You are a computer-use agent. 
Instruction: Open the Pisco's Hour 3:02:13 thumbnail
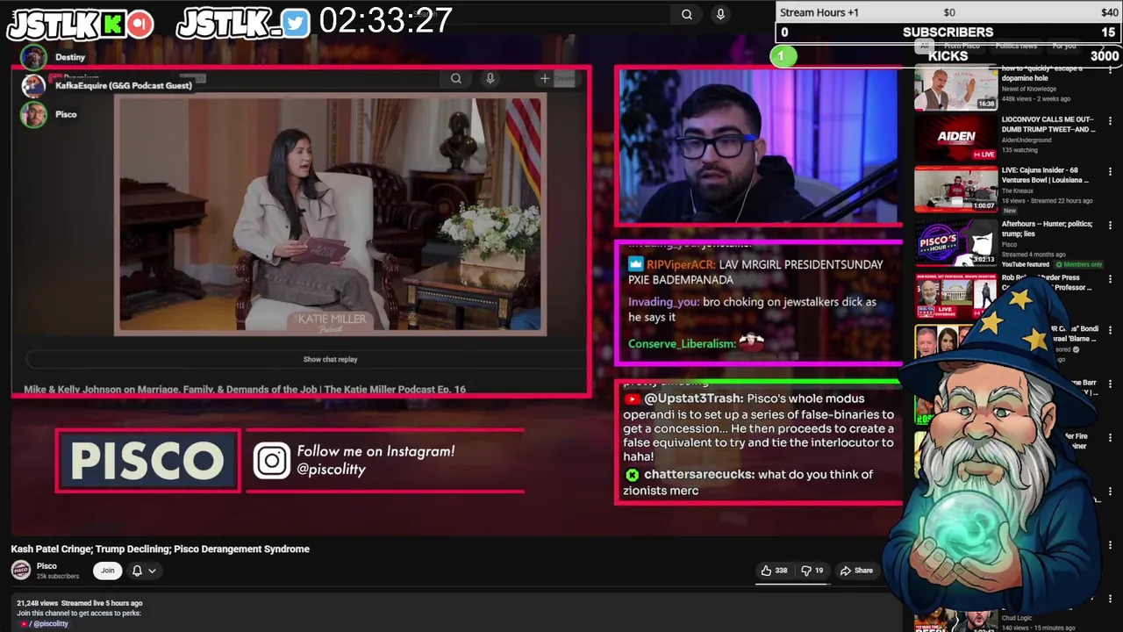coord(955,241)
